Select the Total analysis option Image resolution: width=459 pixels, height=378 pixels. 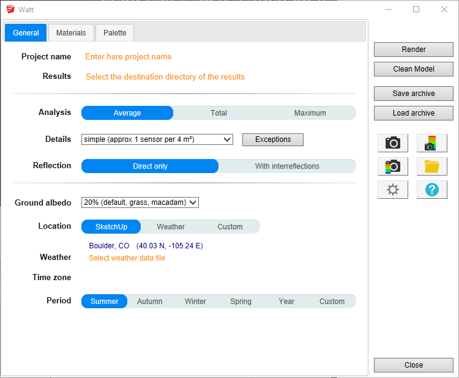218,113
